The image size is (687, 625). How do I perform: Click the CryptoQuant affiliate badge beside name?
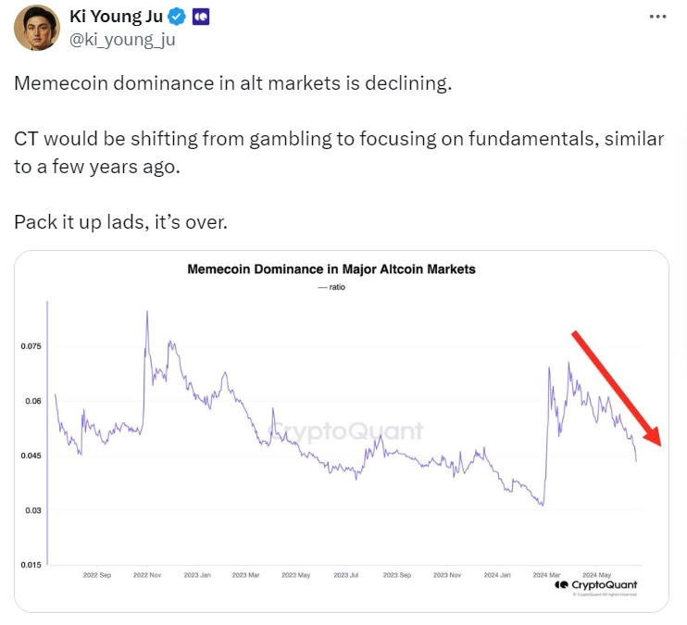[x=201, y=18]
